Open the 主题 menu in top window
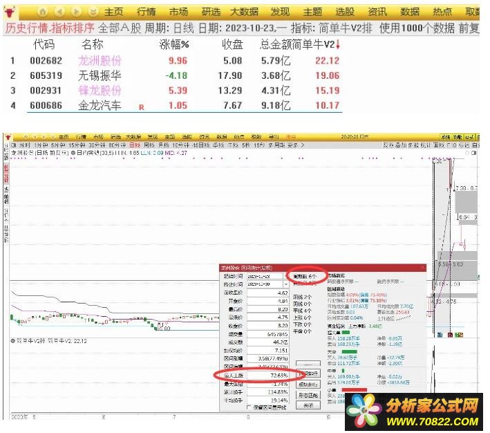 tap(313, 12)
